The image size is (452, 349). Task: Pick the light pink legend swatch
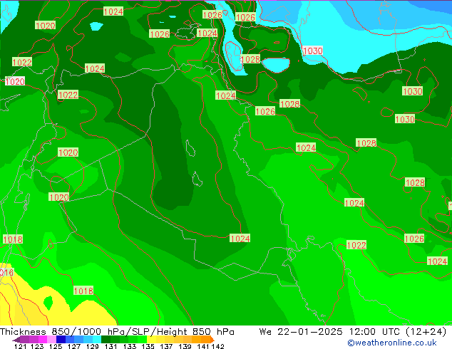(x=51, y=340)
